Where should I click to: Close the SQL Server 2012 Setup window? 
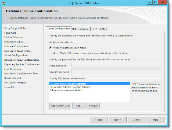pos(163,2)
